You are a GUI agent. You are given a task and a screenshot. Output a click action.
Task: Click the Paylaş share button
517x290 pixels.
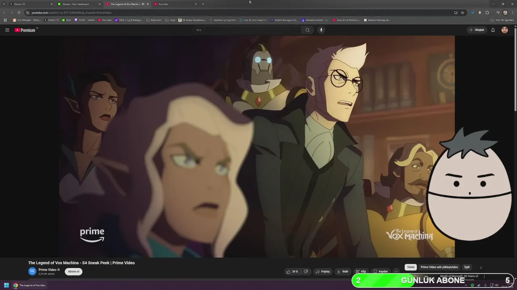click(x=323, y=271)
